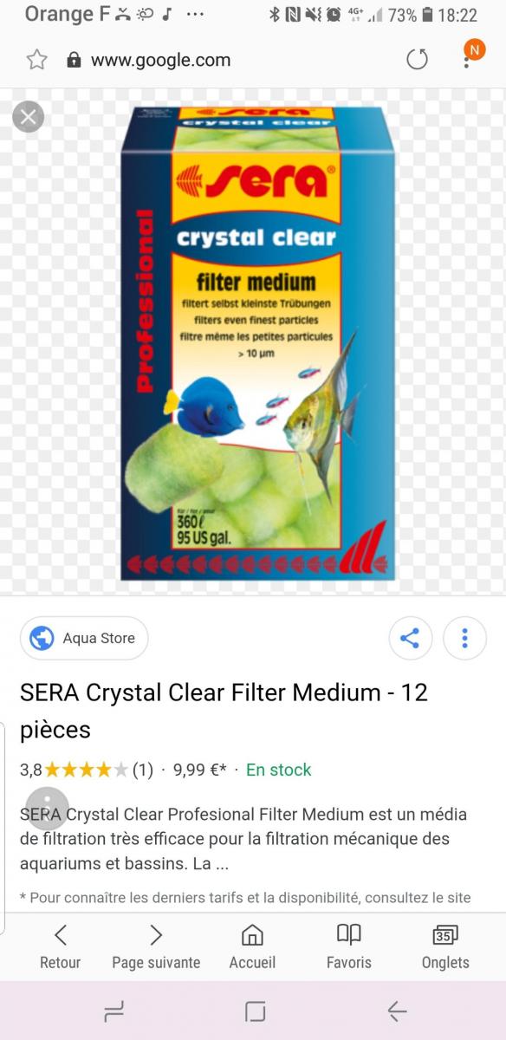The height and width of the screenshot is (1040, 506).
Task: Show open tabs via Onglets
Action: [445, 946]
